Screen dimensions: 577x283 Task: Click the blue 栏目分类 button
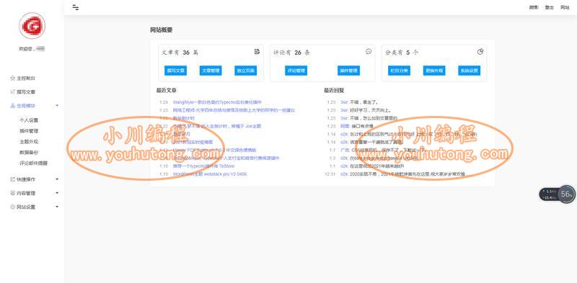[x=399, y=71]
